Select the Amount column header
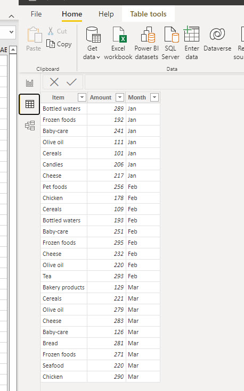The height and width of the screenshot is (391, 244). 101,97
